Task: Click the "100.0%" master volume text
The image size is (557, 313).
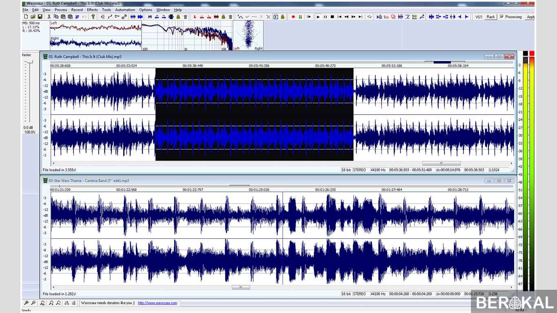Action: coord(29,132)
